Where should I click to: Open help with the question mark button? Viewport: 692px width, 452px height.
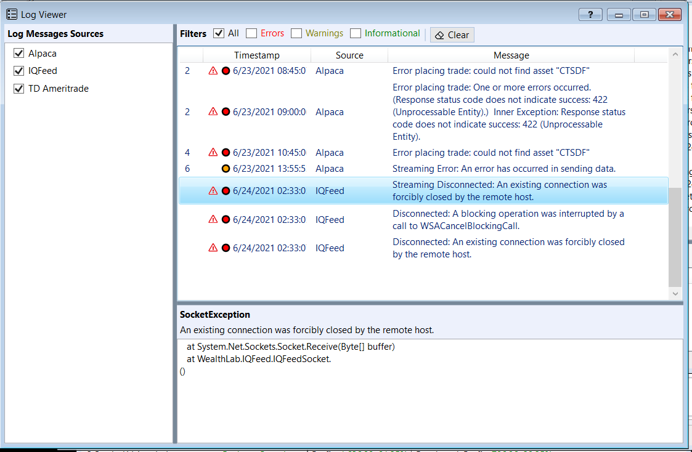pos(590,15)
